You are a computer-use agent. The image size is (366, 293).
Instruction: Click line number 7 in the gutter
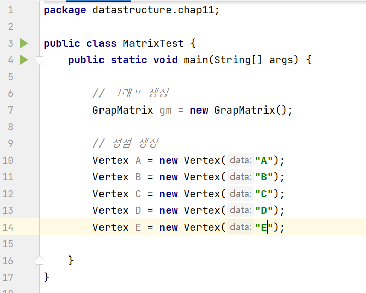coord(11,110)
